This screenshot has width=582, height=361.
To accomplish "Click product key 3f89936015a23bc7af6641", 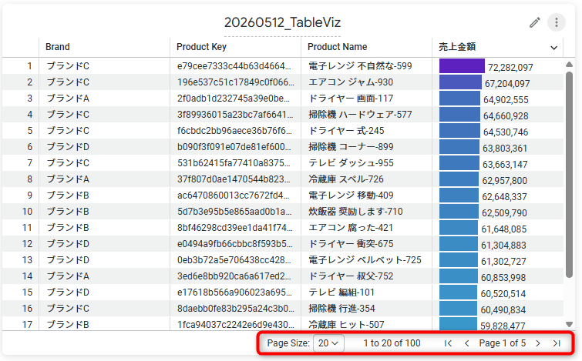I will click(235, 114).
